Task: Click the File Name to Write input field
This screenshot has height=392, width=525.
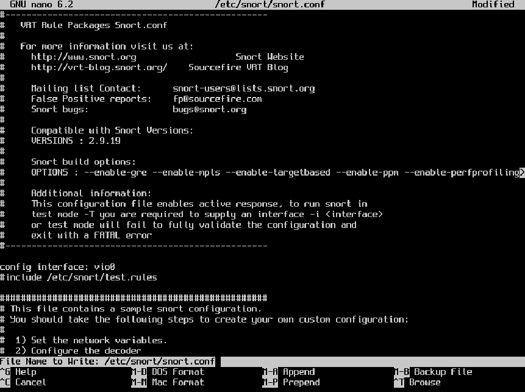Action: tap(262, 362)
